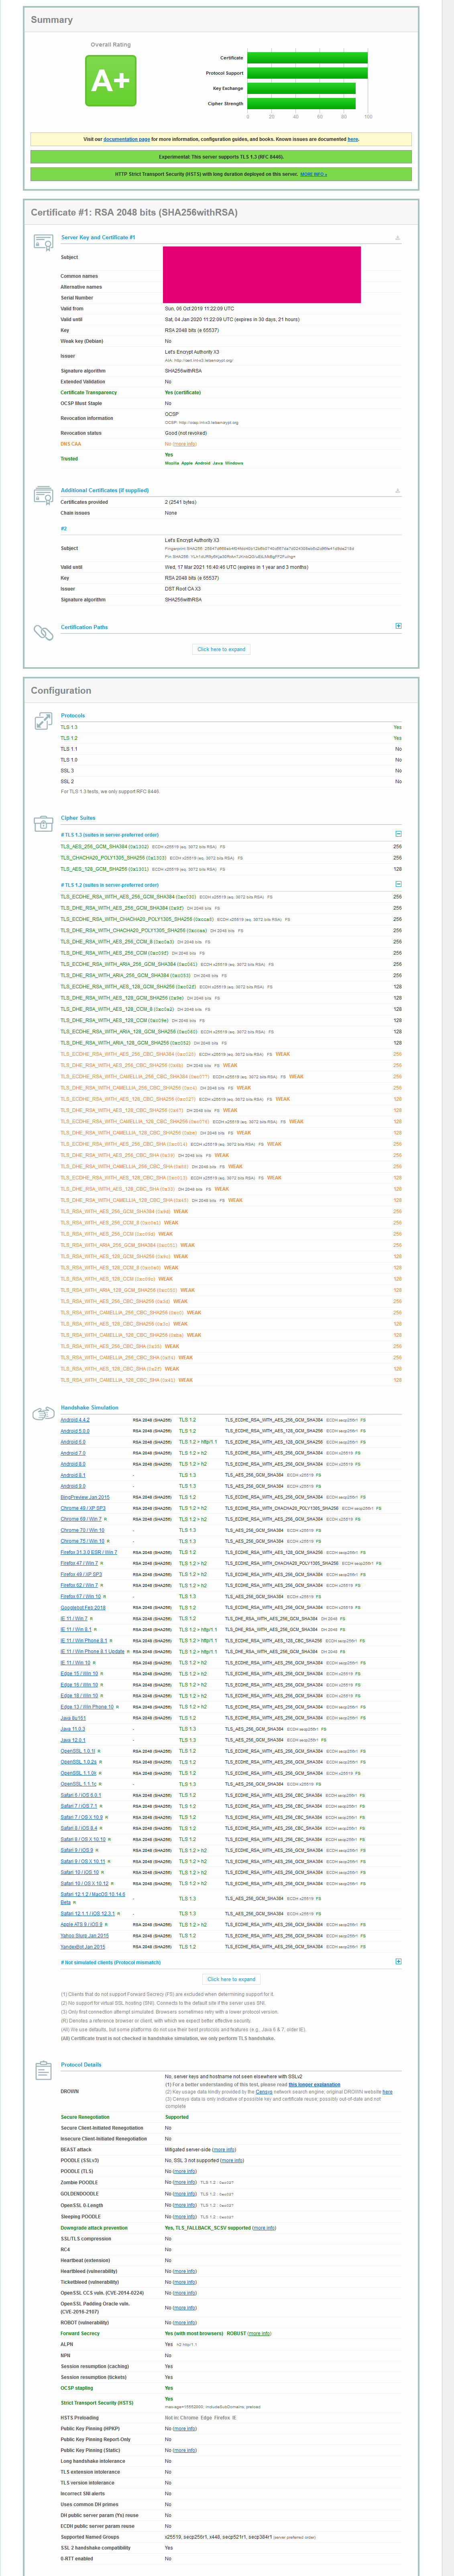
Task: Click the Key Exchange score bar
Action: [301, 88]
